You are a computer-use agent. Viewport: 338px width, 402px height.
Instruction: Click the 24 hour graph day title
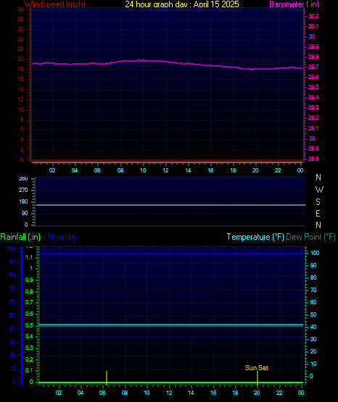pos(182,4)
